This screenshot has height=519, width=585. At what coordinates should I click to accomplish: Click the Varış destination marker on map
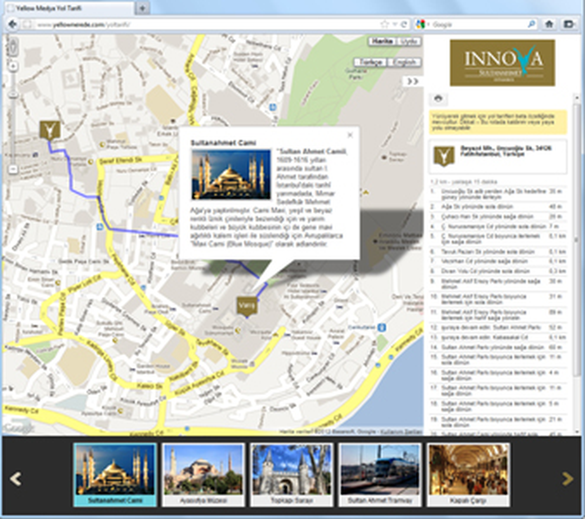click(247, 306)
